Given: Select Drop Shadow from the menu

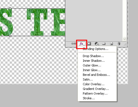Looking at the screenshot, I should pos(93,56).
